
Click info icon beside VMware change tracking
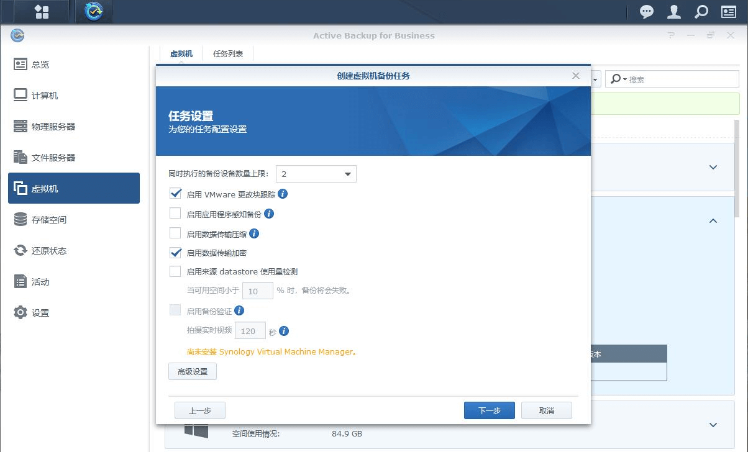283,194
